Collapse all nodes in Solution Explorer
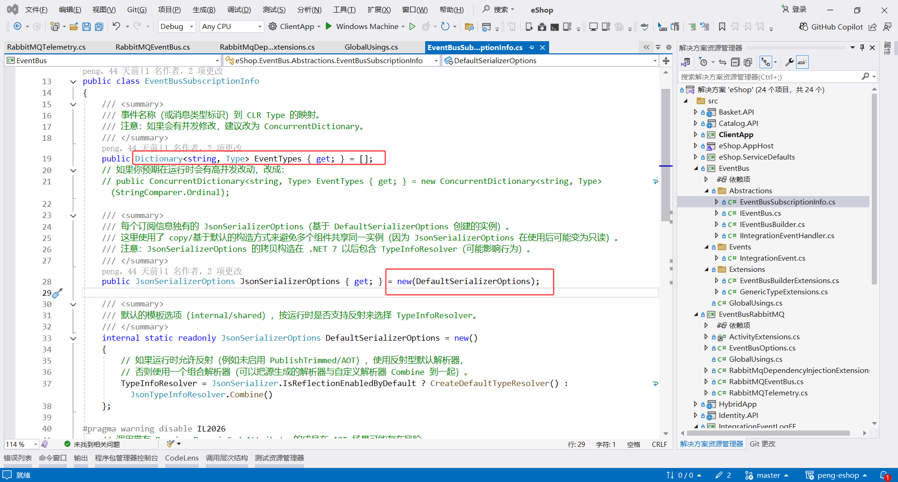Image resolution: width=898 pixels, height=482 pixels. coord(735,62)
